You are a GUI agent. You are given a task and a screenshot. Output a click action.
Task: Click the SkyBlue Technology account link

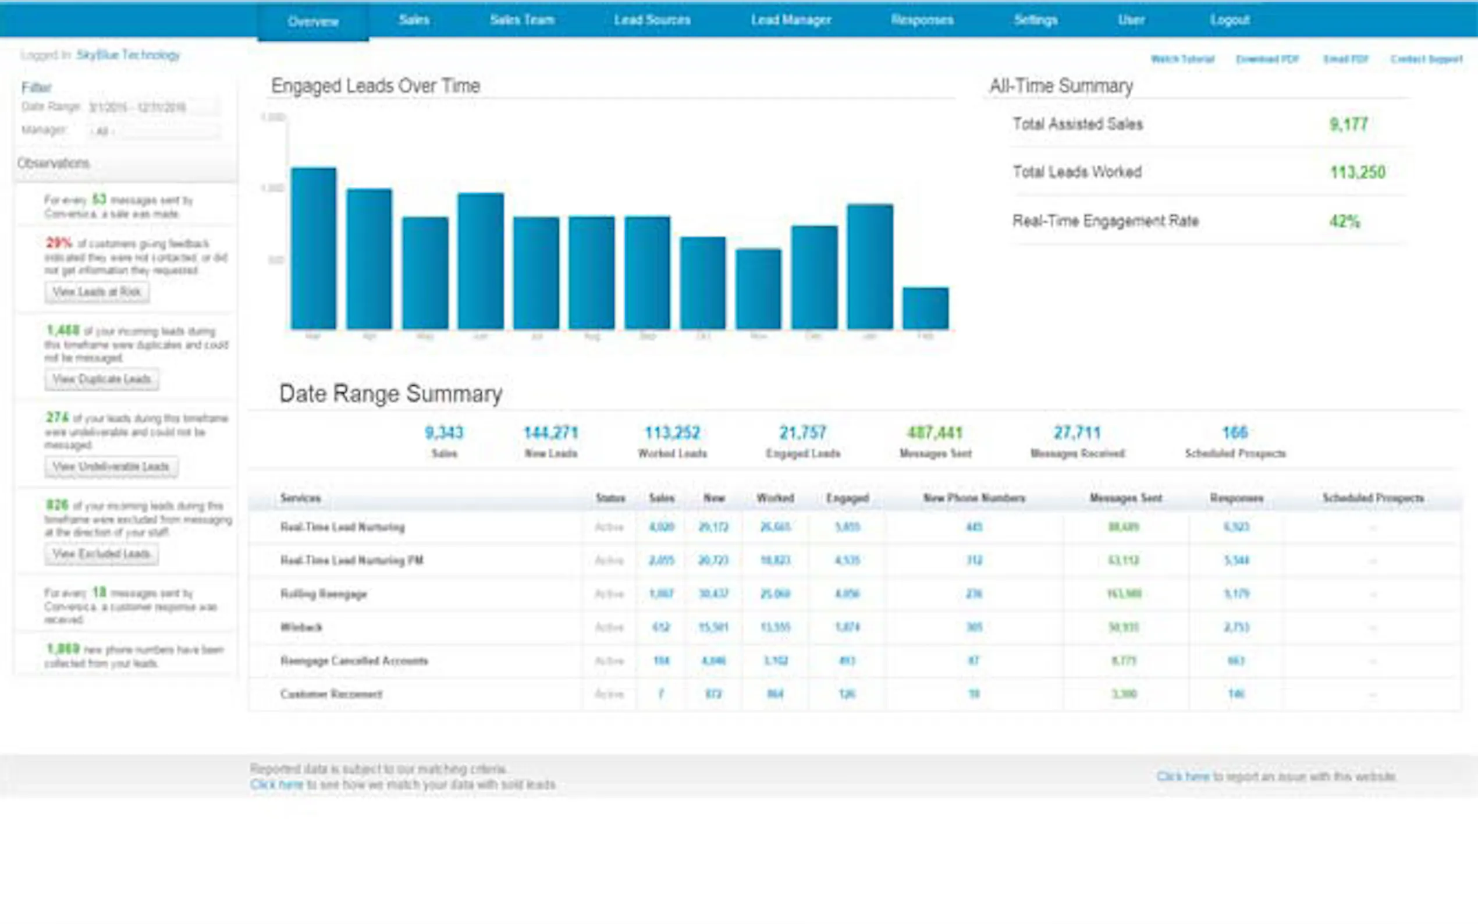[x=129, y=55]
